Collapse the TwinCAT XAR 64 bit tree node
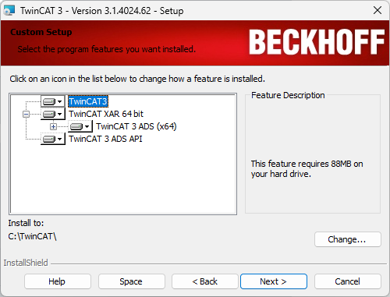The width and height of the screenshot is (390, 297). [x=26, y=114]
